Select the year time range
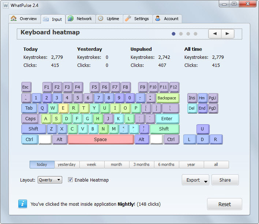The image size is (259, 224). [191, 164]
